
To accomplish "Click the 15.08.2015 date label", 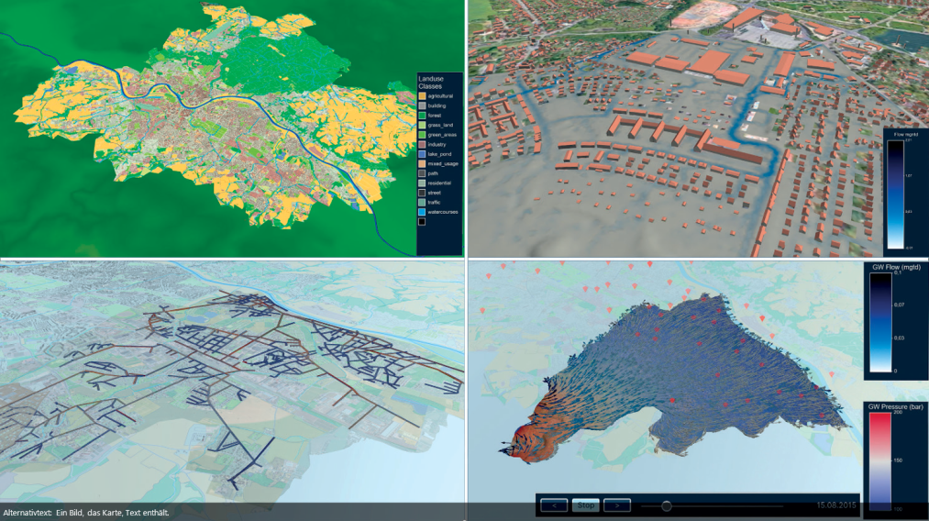I will point(838,504).
